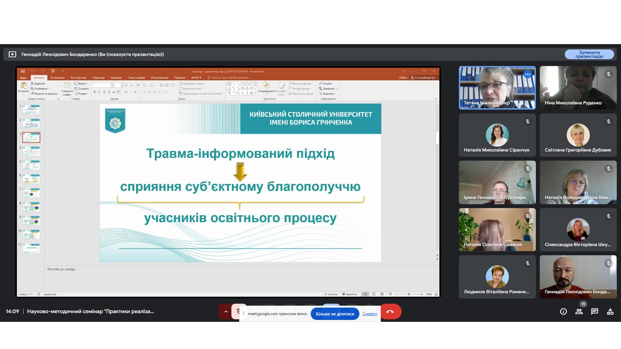Open the chat panel icon

point(595,312)
